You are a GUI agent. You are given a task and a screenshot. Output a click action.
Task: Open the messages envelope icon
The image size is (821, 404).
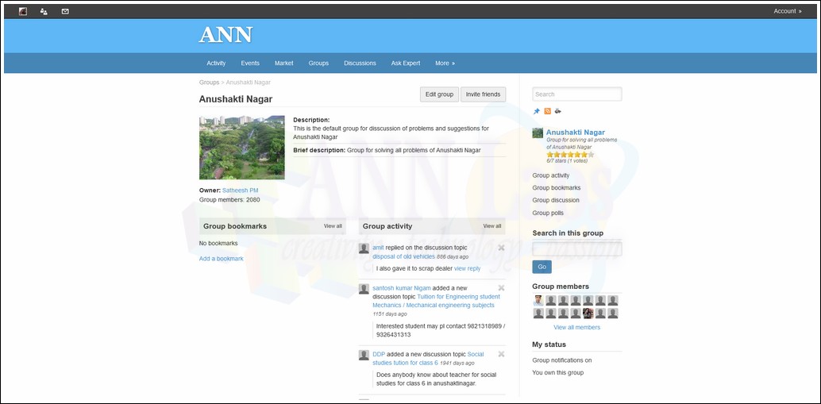(x=65, y=12)
